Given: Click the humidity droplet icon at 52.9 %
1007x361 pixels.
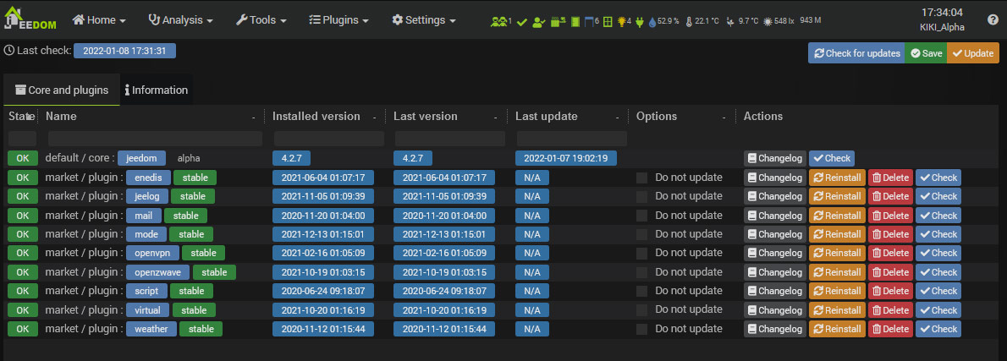Looking at the screenshot, I should (652, 21).
